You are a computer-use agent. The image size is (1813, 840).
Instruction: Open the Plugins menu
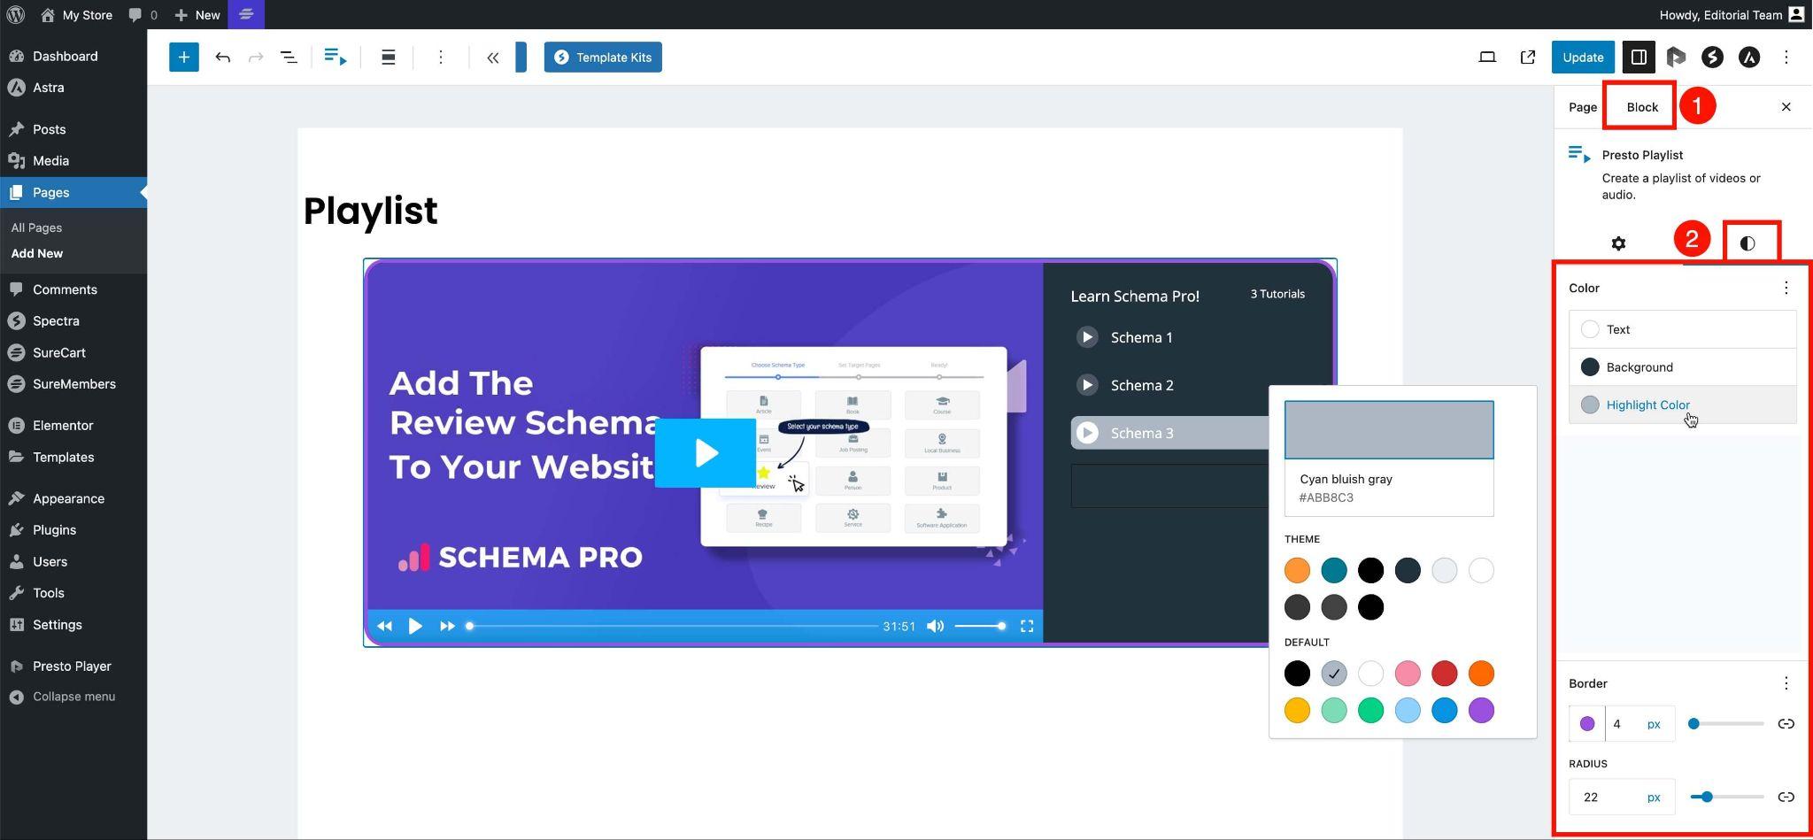click(73, 530)
